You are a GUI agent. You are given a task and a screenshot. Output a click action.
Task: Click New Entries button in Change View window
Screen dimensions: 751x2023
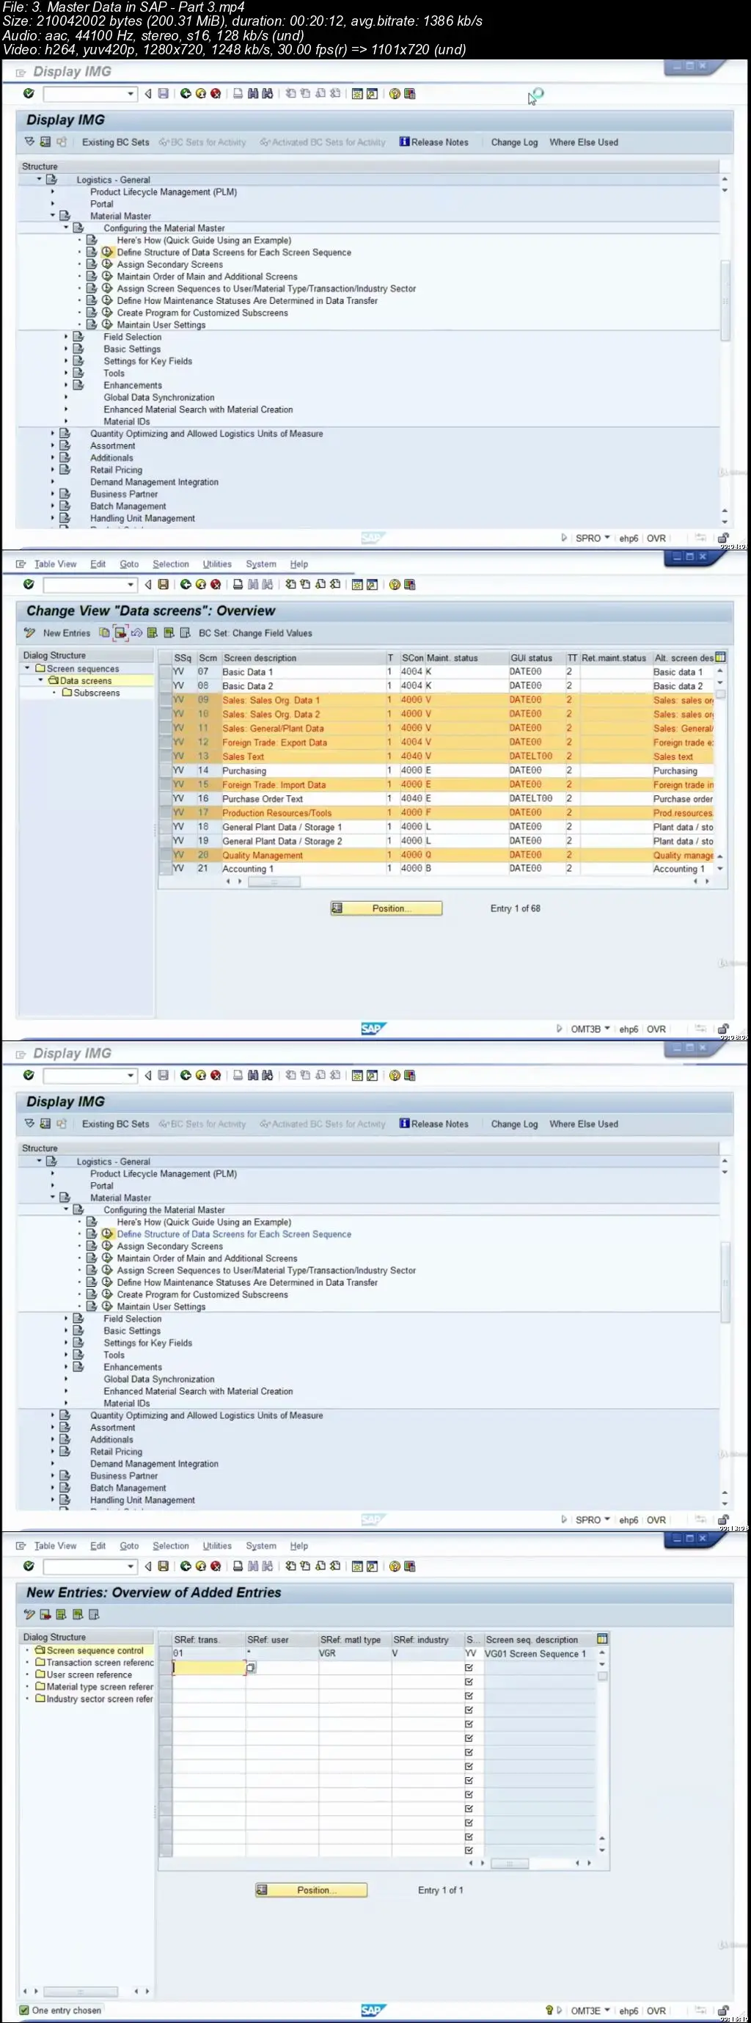coord(66,633)
